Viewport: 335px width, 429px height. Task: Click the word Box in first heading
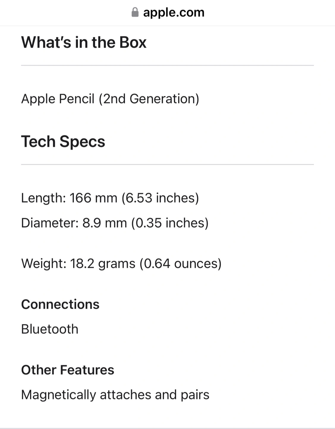pyautogui.click(x=133, y=42)
